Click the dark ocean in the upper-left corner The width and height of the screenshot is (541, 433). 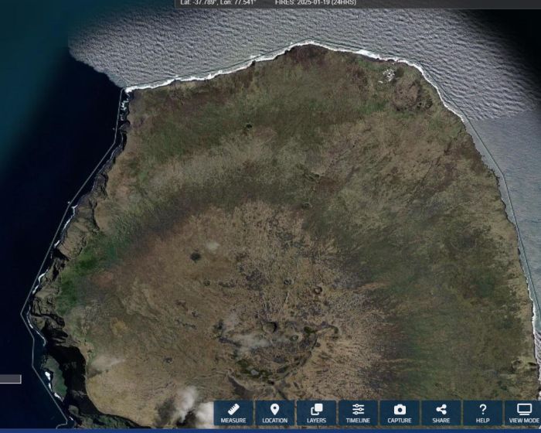31,46
